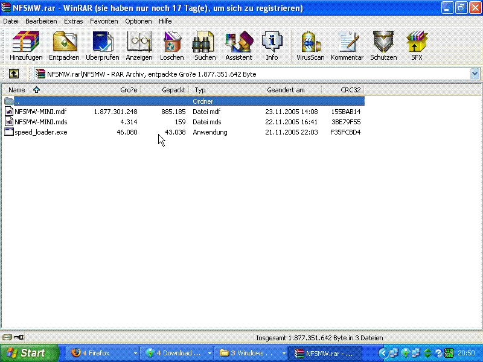Launch the Assistent wizard icon
This screenshot has width=483, height=362.
point(238,46)
